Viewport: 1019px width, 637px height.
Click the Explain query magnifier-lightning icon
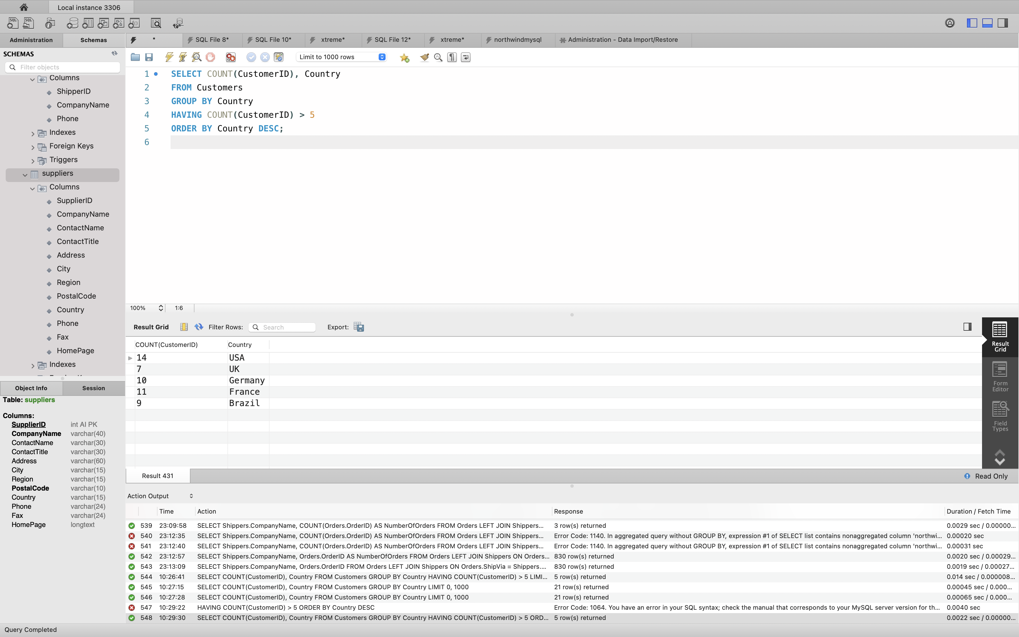click(x=197, y=57)
